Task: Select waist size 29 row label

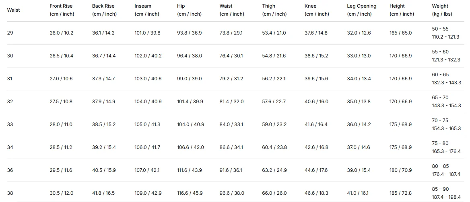Action: (10, 33)
